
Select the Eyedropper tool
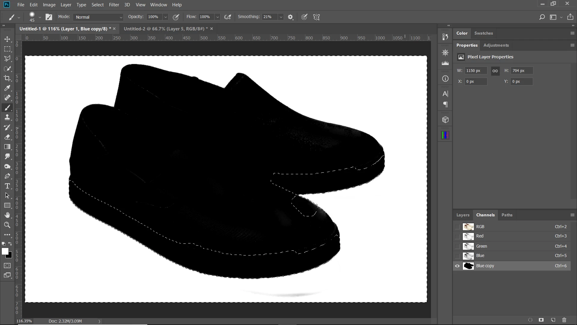click(7, 88)
